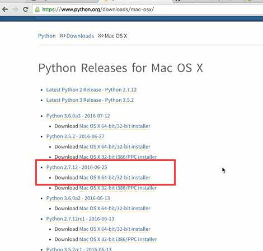Click the browser forward arrow
Image resolution: width=263 pixels, height=251 pixels.
(15, 10)
